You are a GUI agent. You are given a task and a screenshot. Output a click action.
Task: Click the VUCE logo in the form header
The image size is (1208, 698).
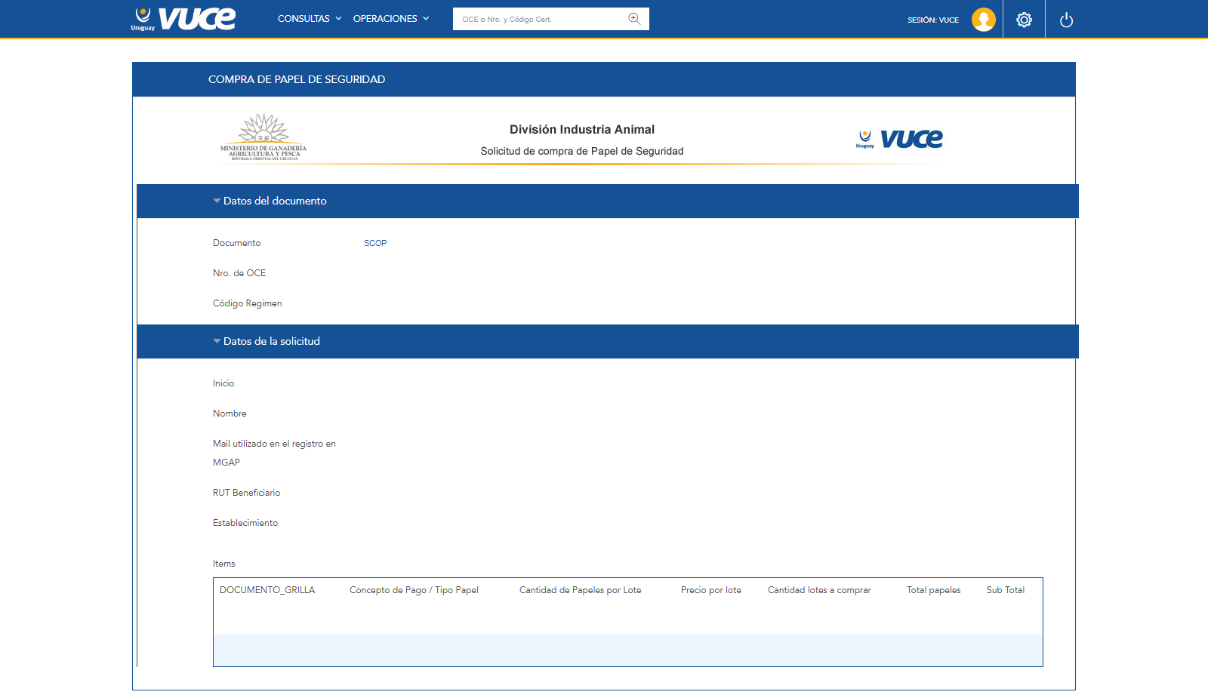pos(899,139)
